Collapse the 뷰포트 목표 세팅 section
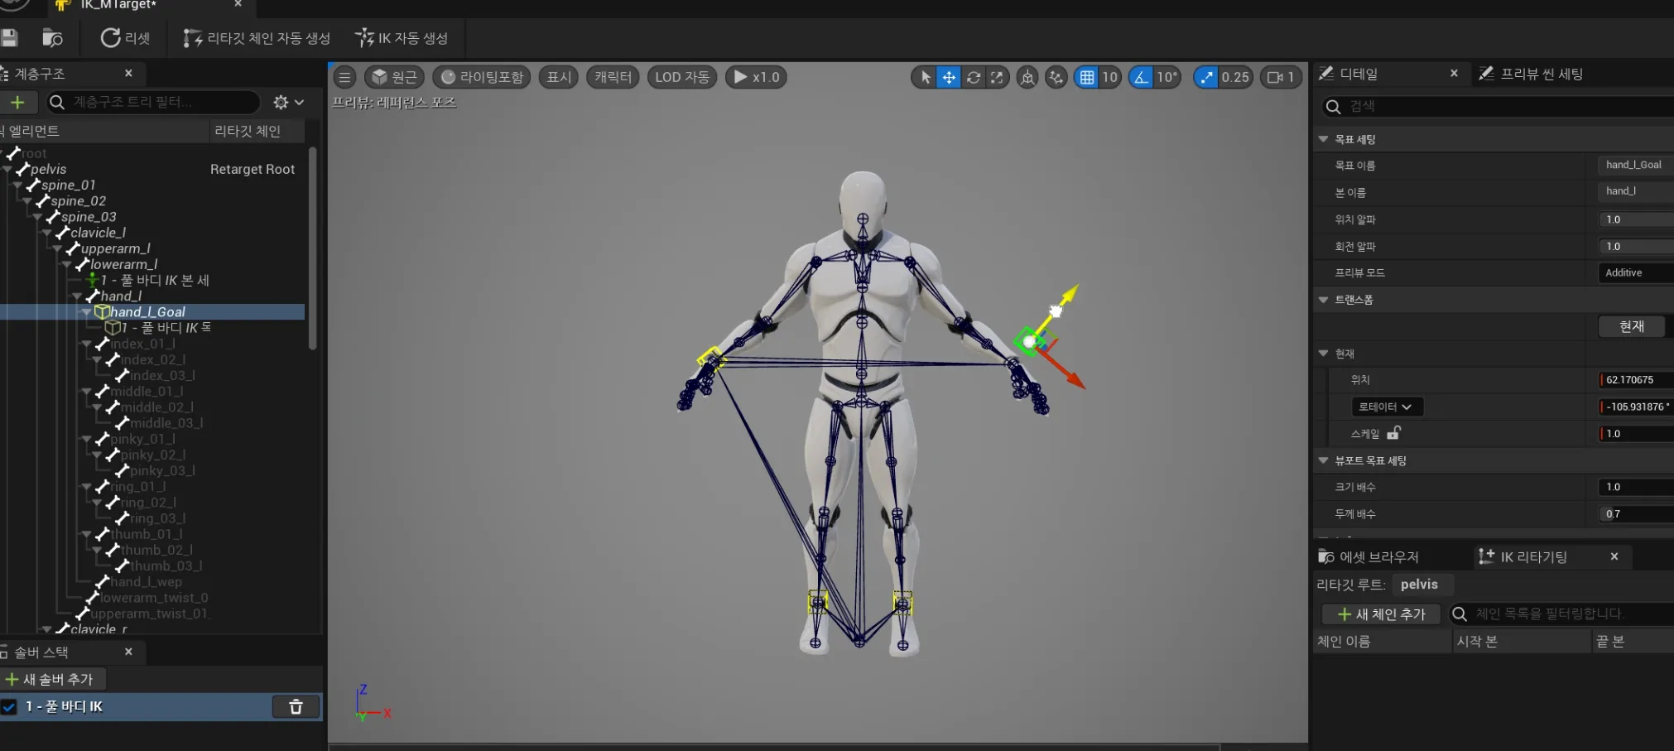Viewport: 1674px width, 751px height. 1324,460
